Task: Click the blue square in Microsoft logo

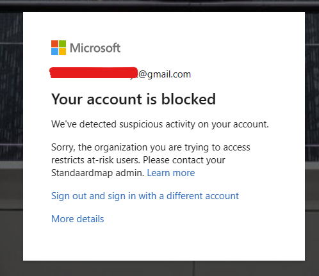Action: tap(54, 51)
